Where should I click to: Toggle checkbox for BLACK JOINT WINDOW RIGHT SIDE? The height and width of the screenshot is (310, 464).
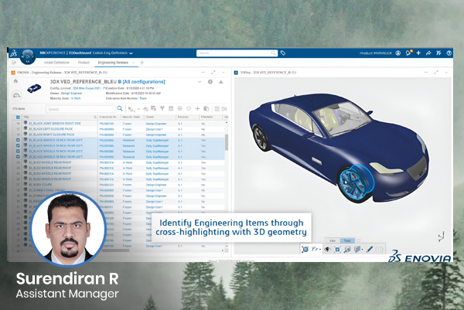point(19,123)
